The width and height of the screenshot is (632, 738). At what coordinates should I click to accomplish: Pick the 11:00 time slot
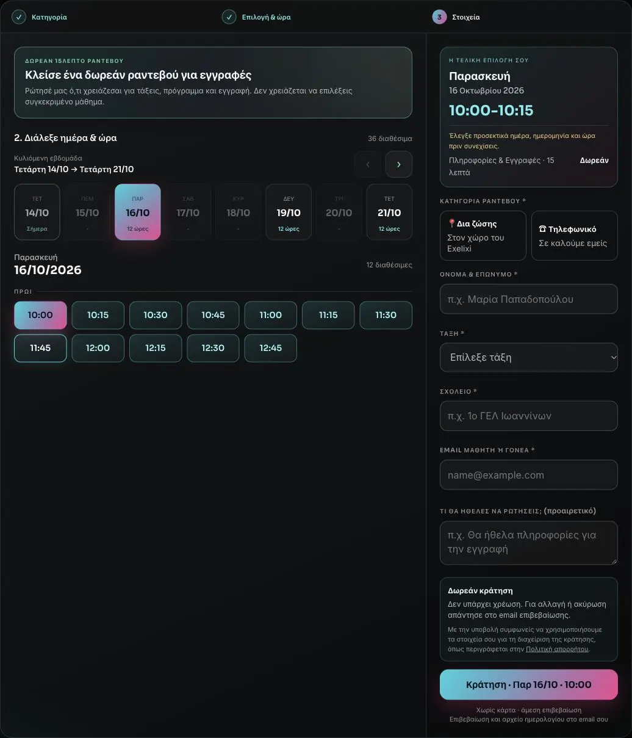click(x=271, y=315)
